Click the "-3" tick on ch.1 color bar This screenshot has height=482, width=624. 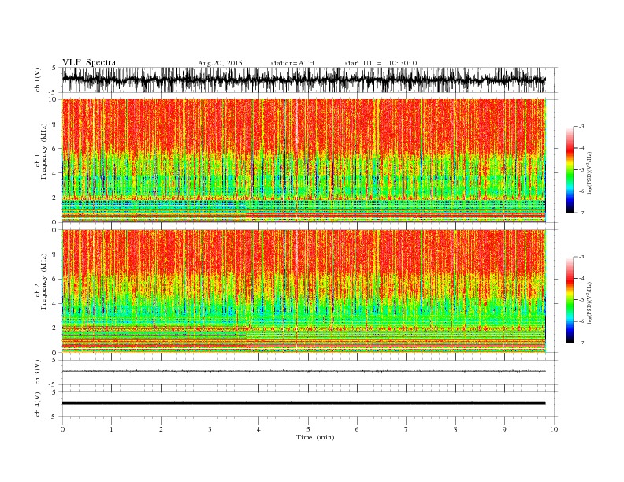coord(581,127)
